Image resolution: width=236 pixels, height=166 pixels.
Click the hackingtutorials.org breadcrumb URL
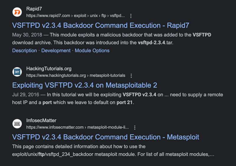click(76, 76)
